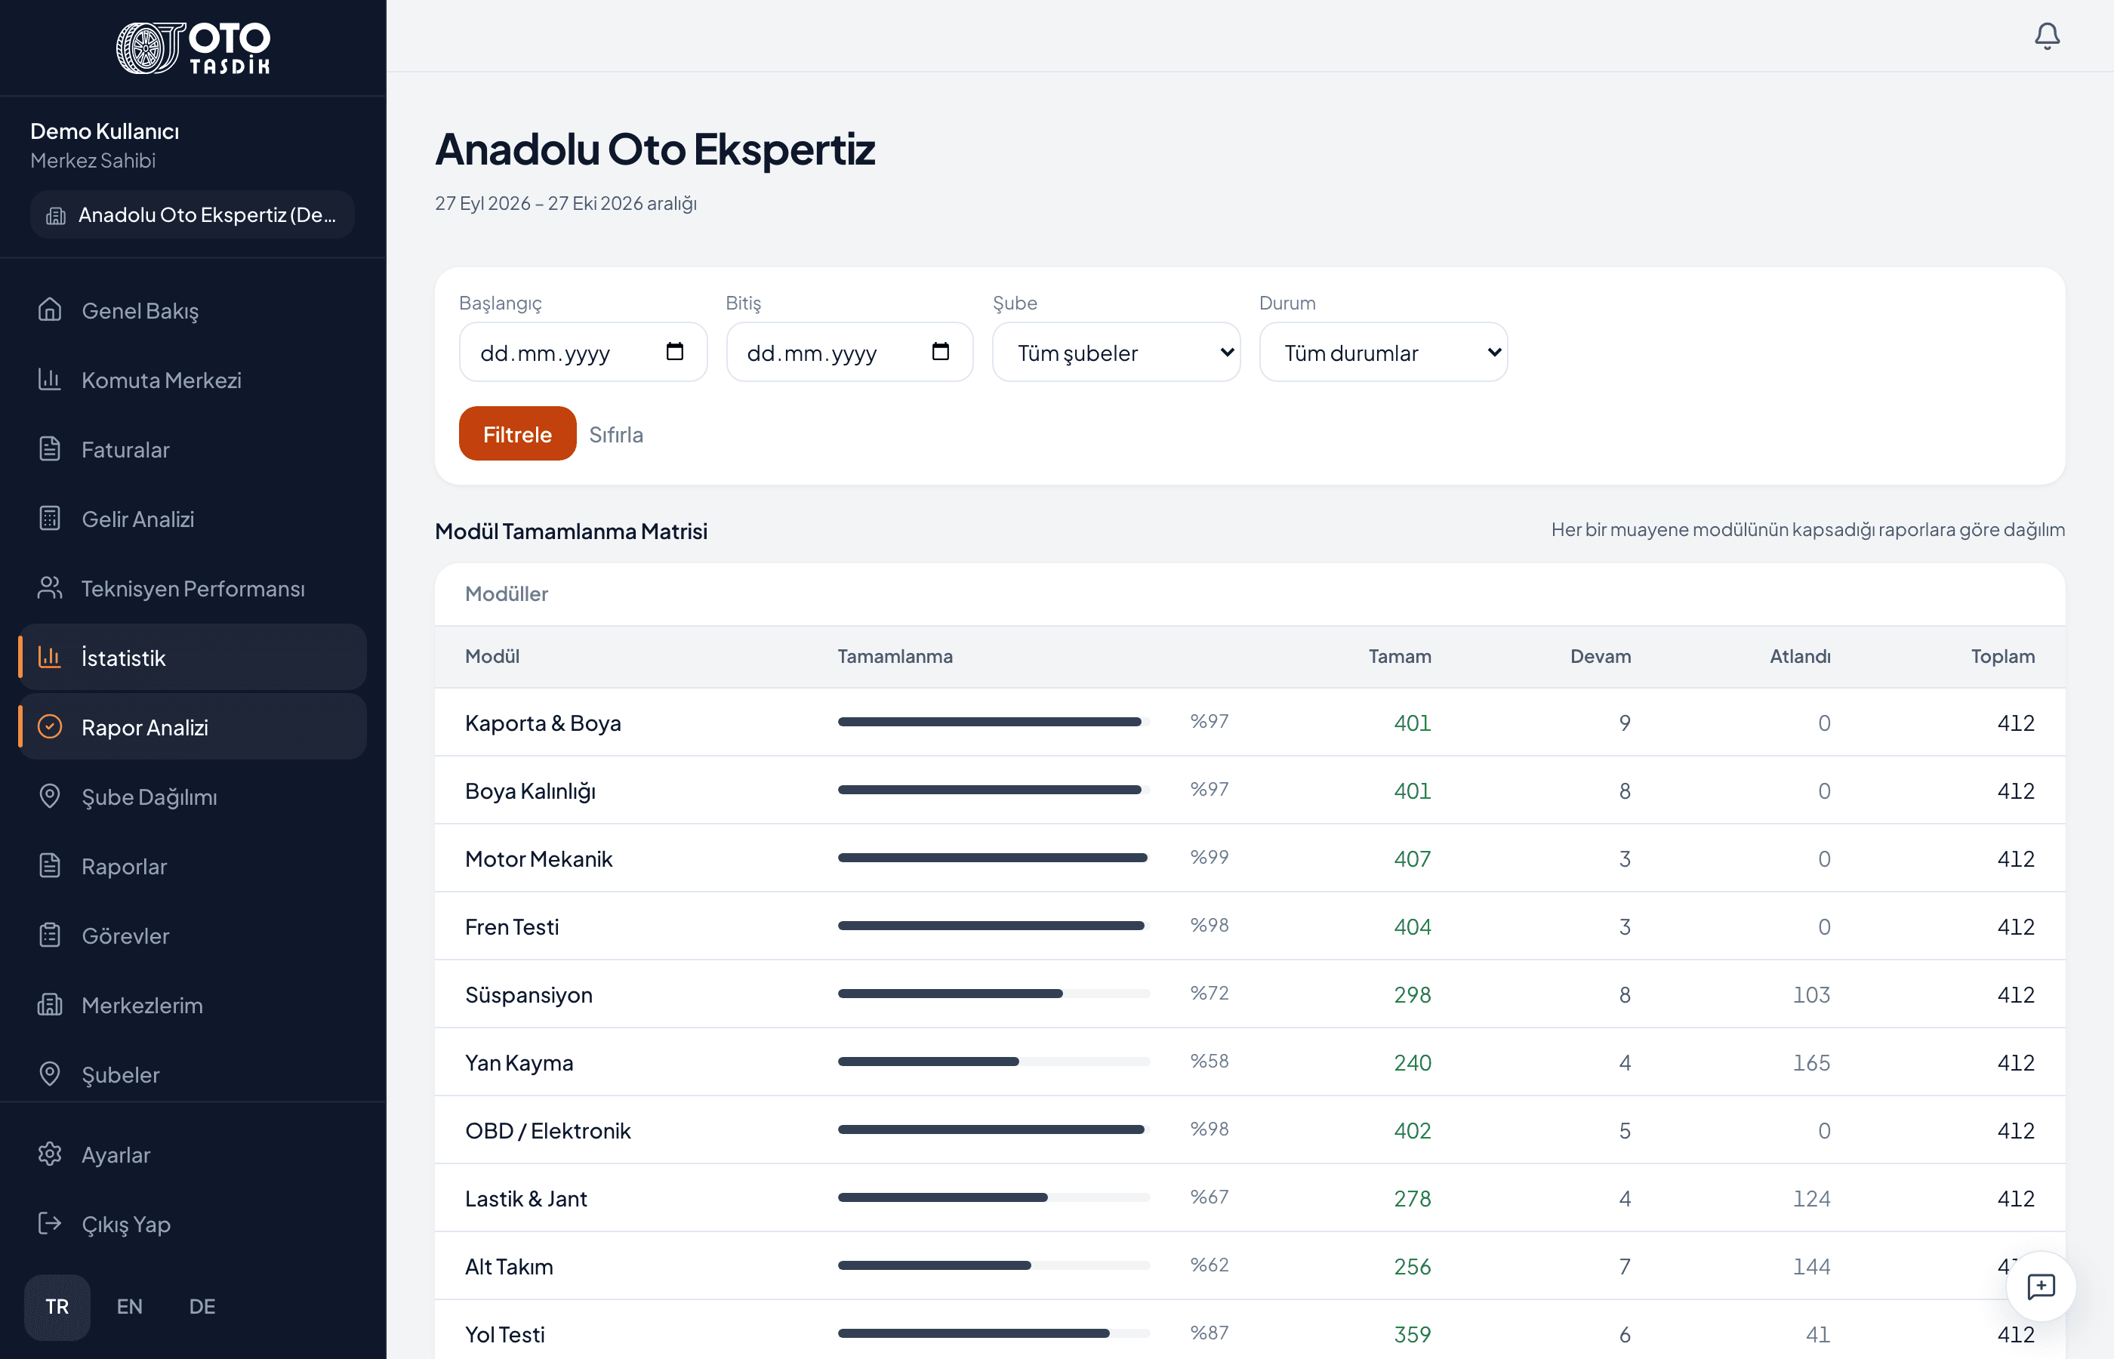Open Bitiş calendar picker icon
The image size is (2114, 1359).
(941, 352)
